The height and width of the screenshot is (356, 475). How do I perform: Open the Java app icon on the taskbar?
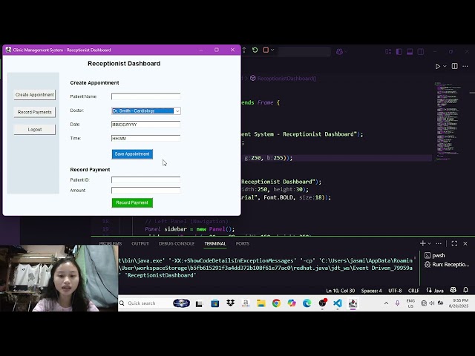353,303
